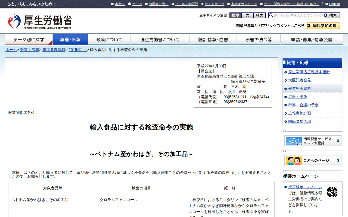The image size is (348, 217).
Task: Open the 統計情報・白書 navigation tab
Action: 213,40
